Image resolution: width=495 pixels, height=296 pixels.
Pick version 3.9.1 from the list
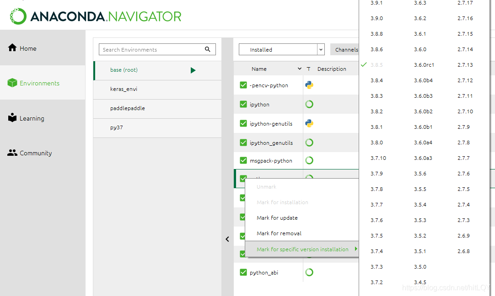pos(377,3)
